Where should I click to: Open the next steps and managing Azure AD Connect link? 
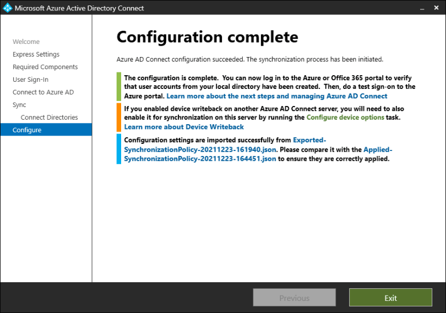point(277,96)
